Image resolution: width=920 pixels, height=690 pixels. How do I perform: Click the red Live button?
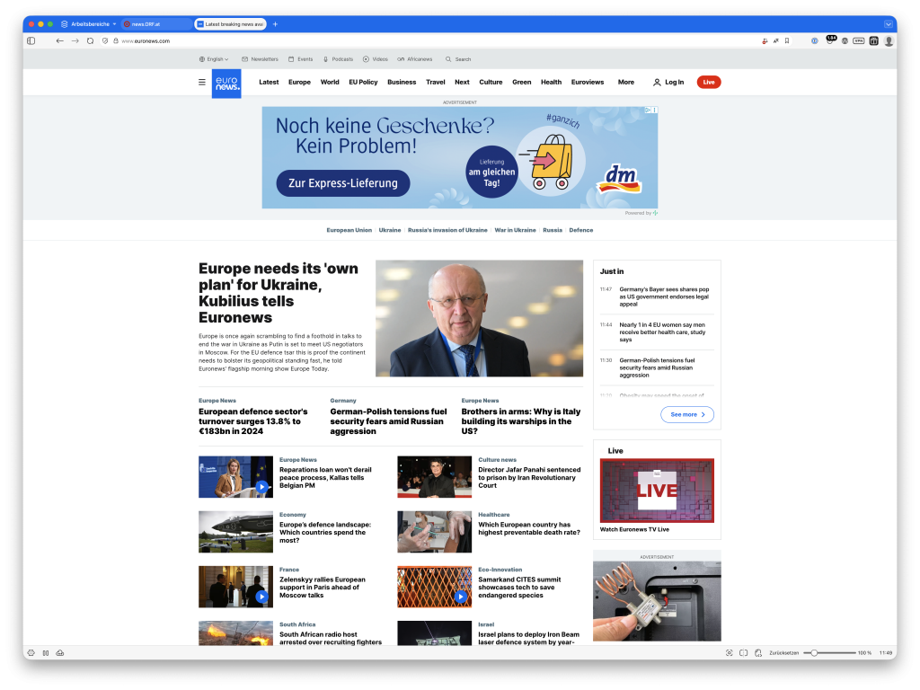click(708, 82)
